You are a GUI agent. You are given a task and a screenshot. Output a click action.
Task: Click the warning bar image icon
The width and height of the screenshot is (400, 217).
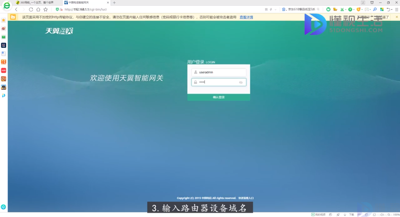point(13,17)
